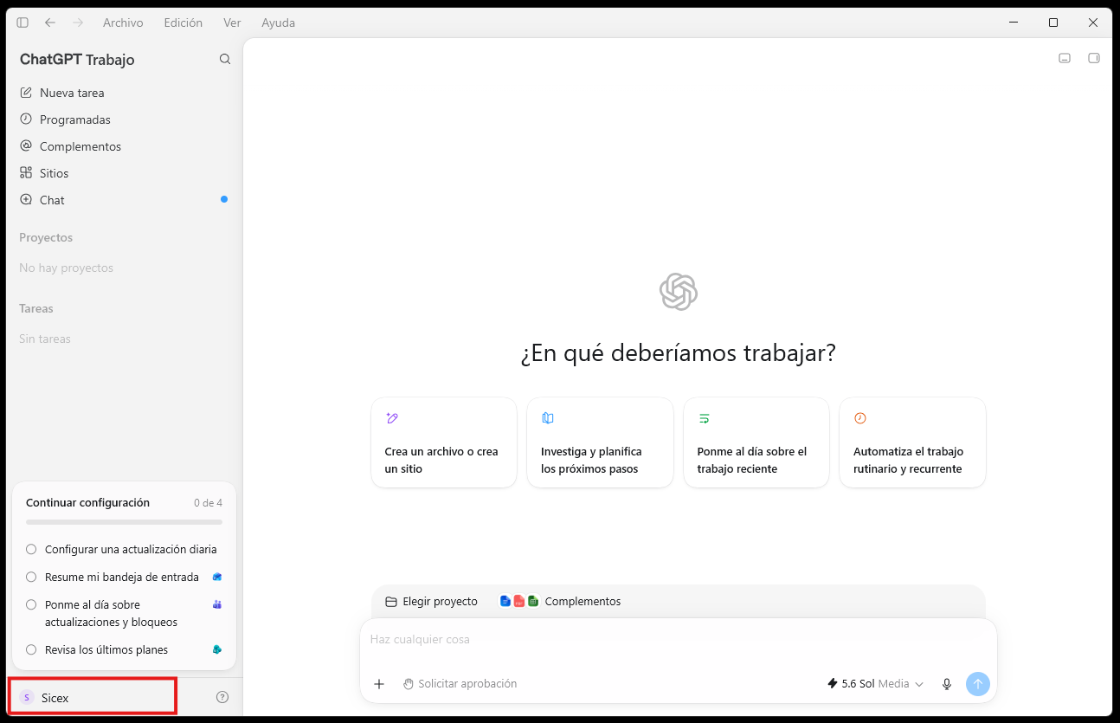
Task: Click the ChatGPT Trabajo title
Action: coord(77,60)
